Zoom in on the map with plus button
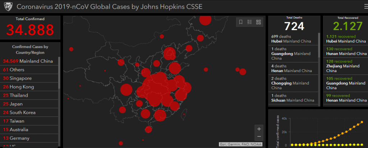Screen dimensions: 368x148 [259, 129]
